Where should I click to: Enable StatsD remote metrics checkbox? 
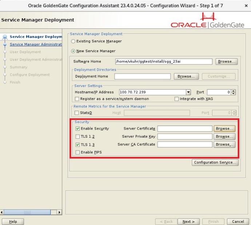[x=77, y=113]
